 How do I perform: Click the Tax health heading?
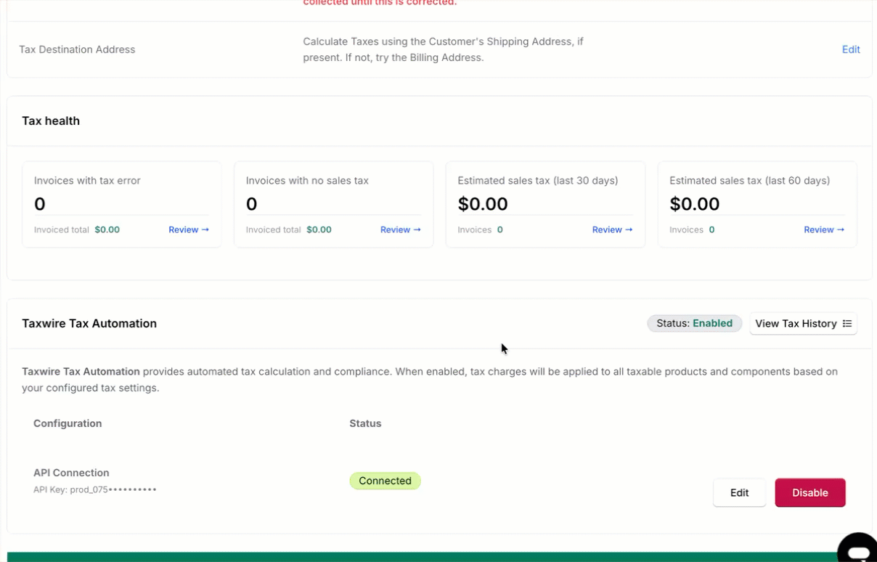(51, 121)
